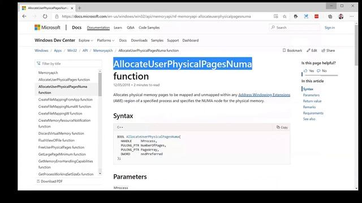This screenshot has width=362, height=203.
Task: Open Samples in Dev Center bar
Action: coord(157,40)
